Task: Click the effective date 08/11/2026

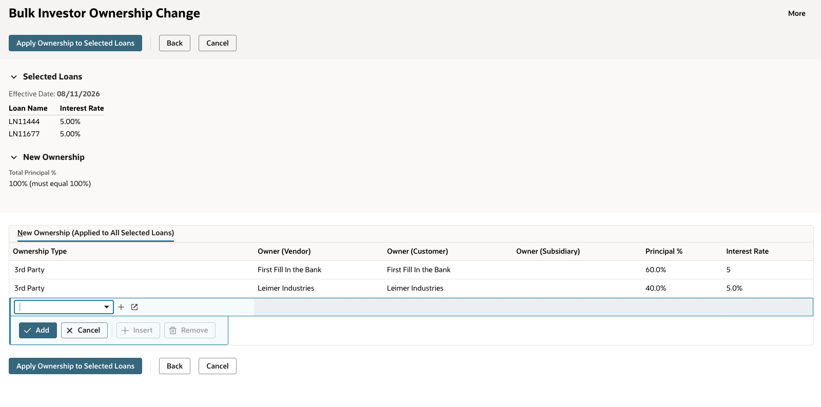Action: tap(79, 94)
